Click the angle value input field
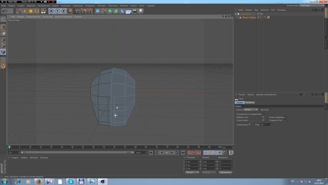The height and width of the screenshot is (185, 328). [266, 125]
